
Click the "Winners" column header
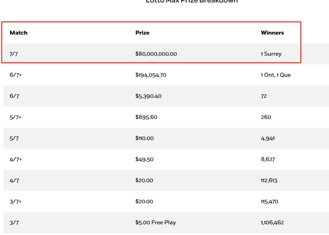coord(272,33)
